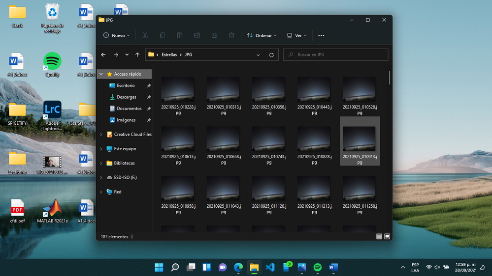The width and height of the screenshot is (492, 276).
Task: Expand ESD-ISO (F:) drive node
Action: [101, 177]
